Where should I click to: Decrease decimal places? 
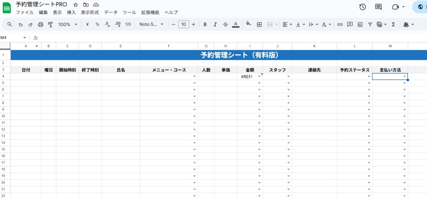point(108,25)
